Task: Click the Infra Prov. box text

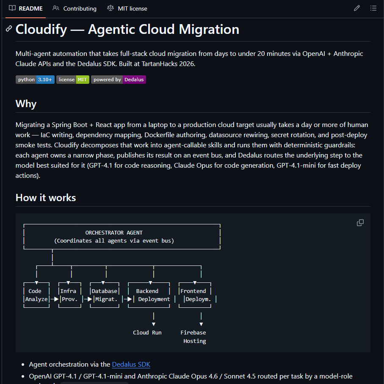Action: click(x=69, y=295)
